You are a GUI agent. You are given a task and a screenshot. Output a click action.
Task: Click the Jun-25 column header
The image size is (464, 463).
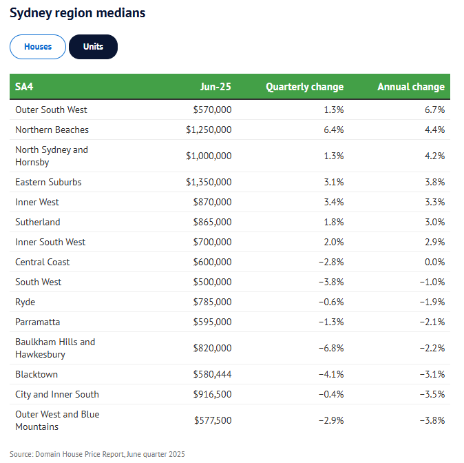(x=215, y=87)
